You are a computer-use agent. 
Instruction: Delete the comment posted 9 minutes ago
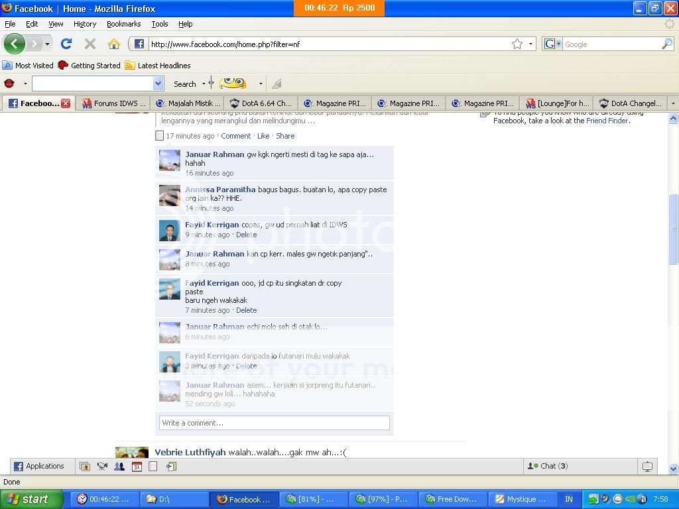(x=247, y=235)
